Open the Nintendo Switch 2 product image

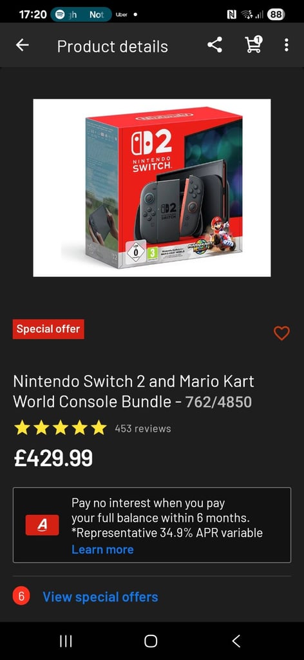(x=152, y=188)
